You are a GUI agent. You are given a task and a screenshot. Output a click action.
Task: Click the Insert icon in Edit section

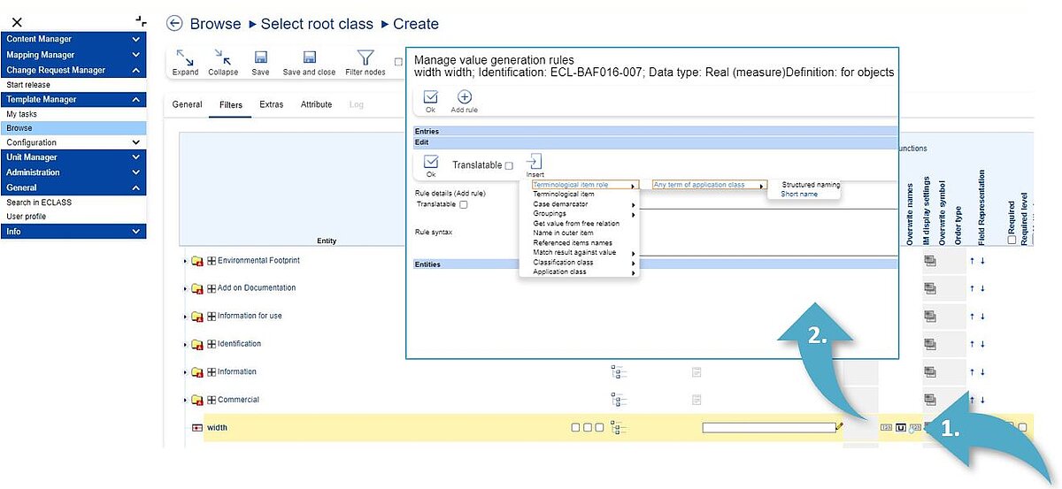tap(535, 162)
